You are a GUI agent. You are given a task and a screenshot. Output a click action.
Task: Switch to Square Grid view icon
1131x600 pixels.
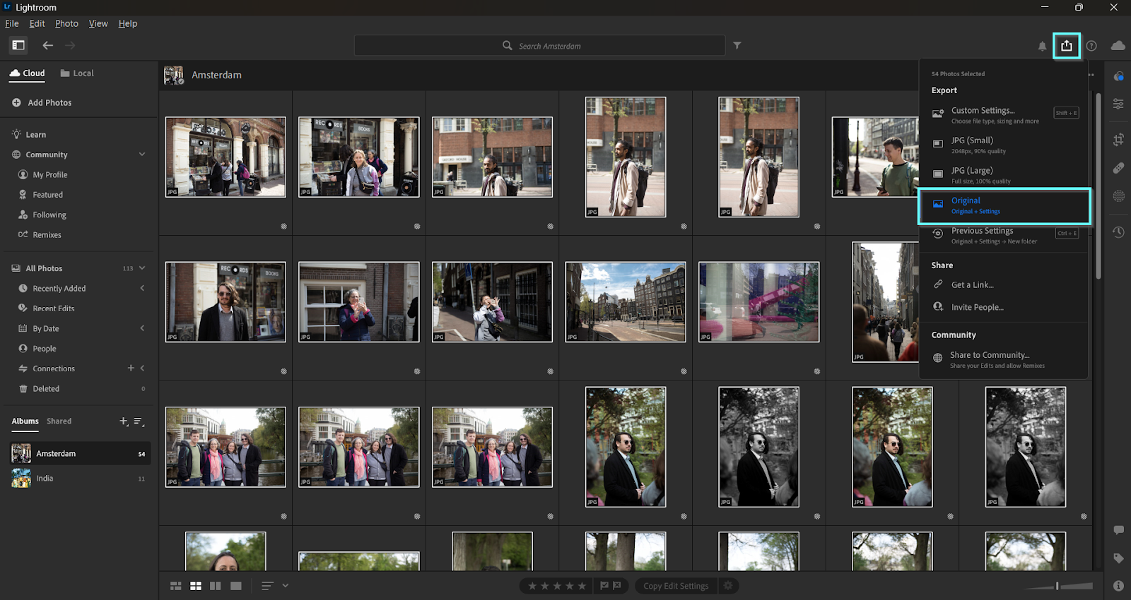pyautogui.click(x=196, y=586)
